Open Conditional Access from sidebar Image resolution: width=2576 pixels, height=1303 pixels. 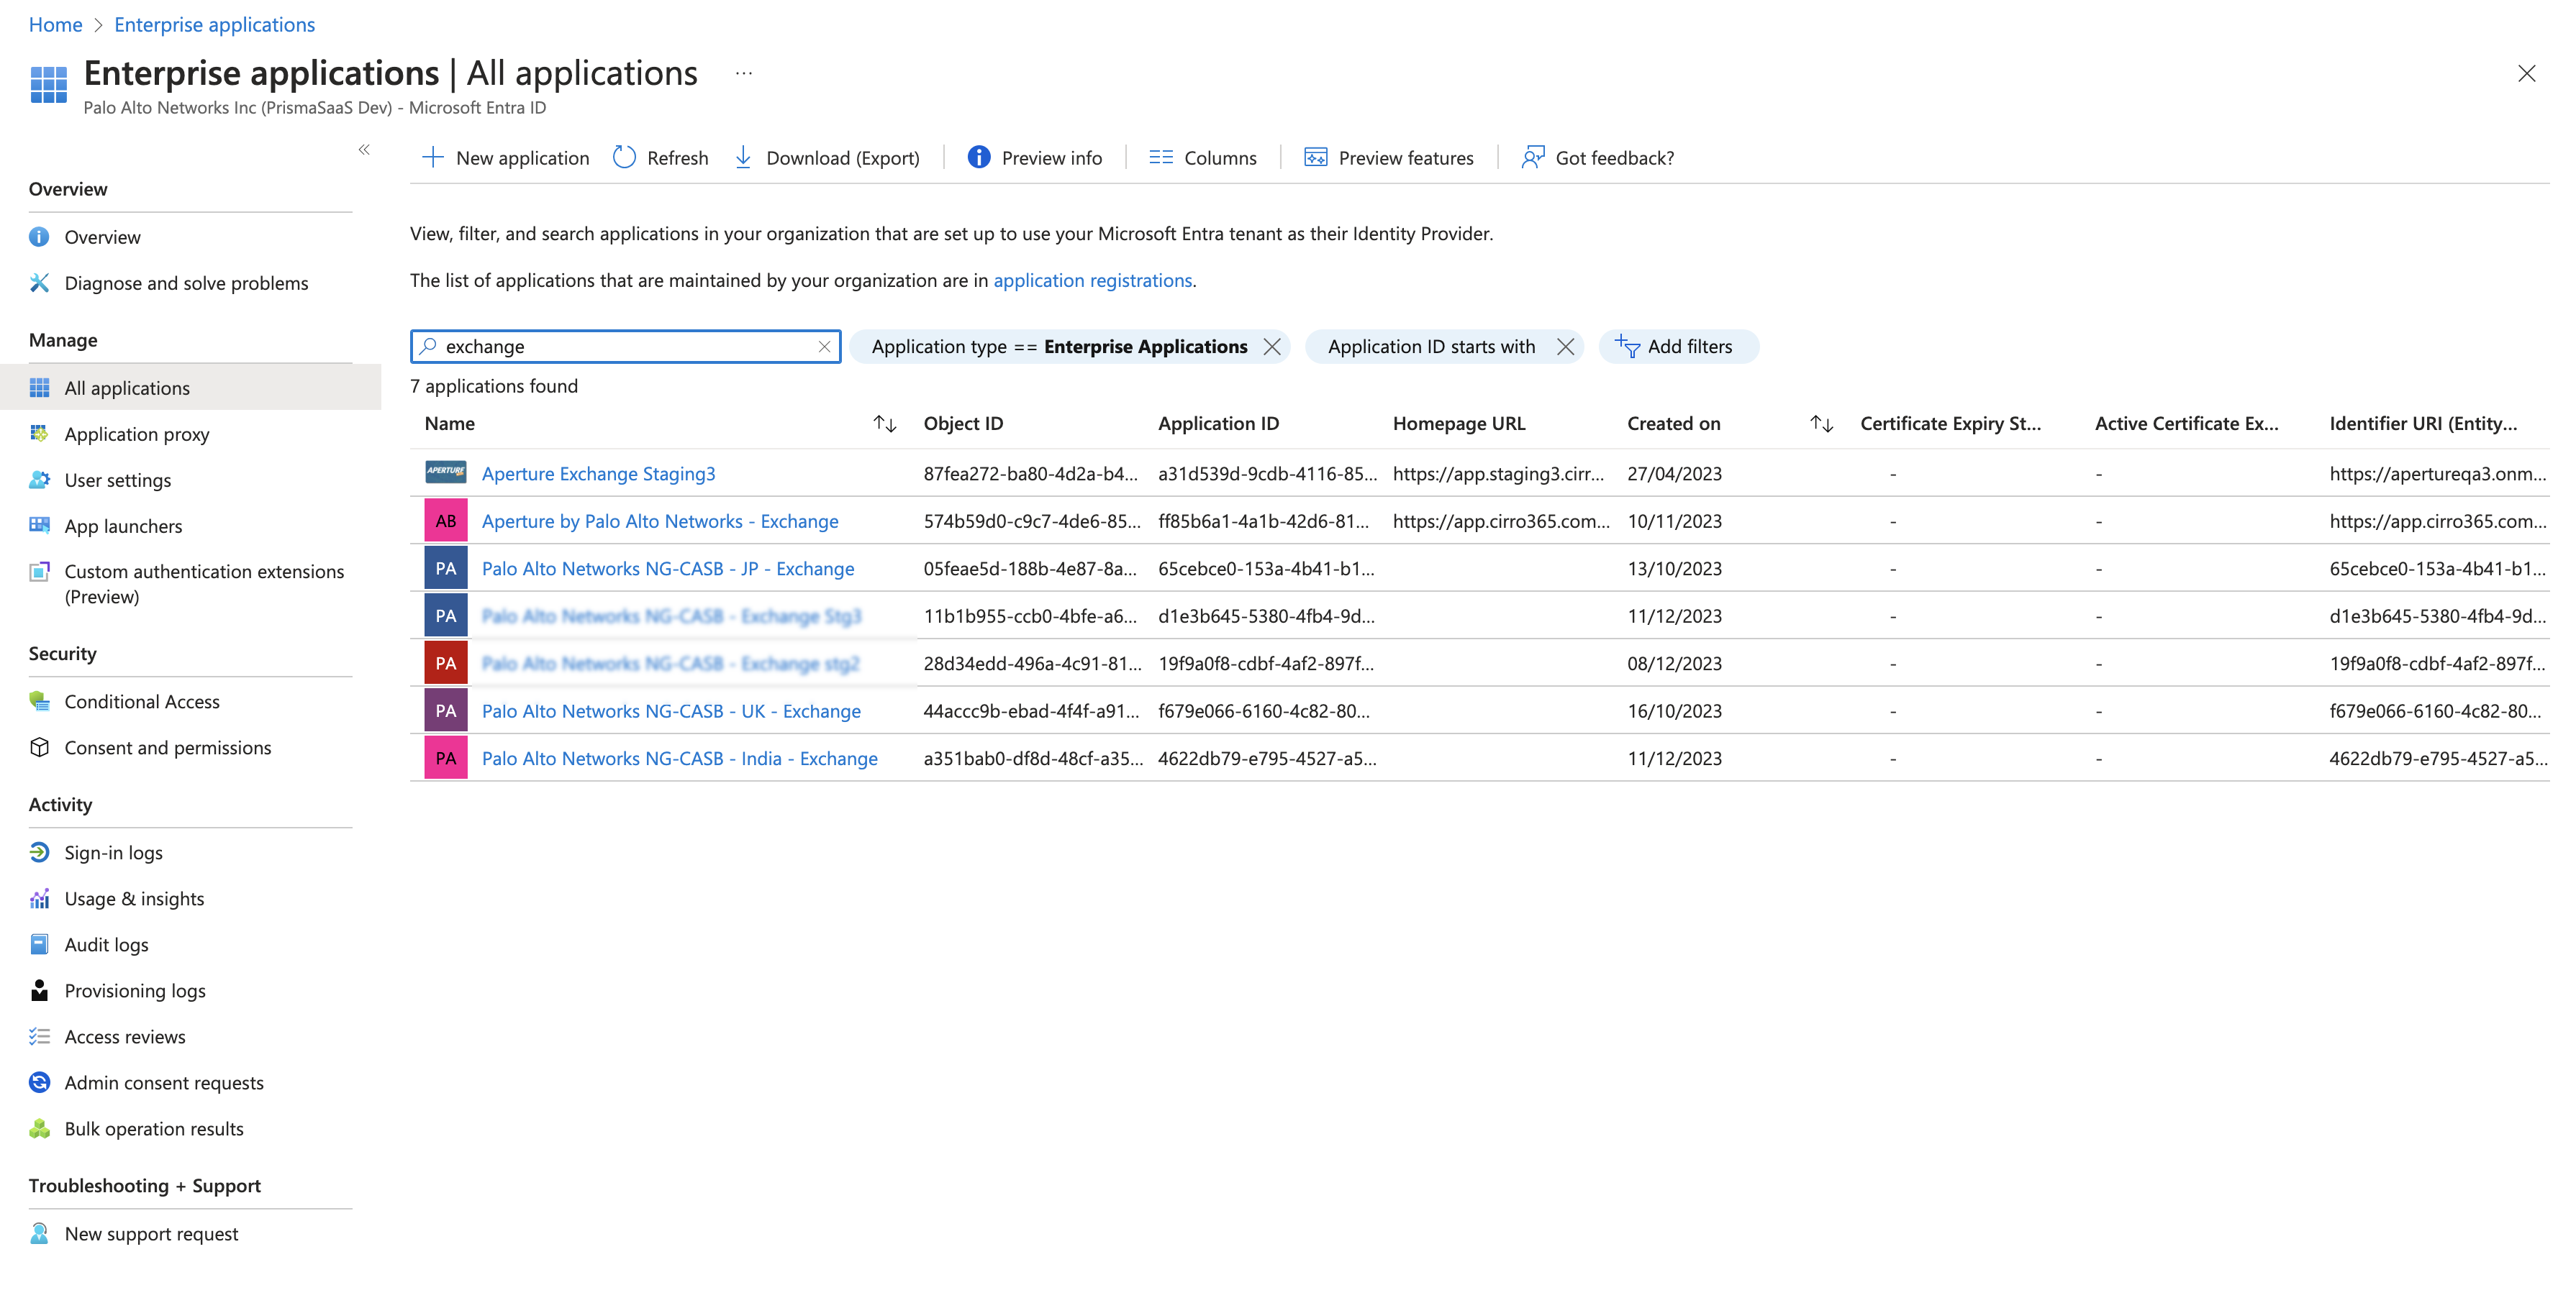tap(142, 701)
